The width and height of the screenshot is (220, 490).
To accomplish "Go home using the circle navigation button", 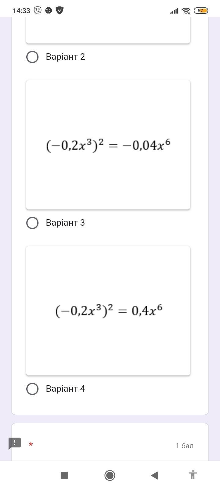I will [110, 475].
